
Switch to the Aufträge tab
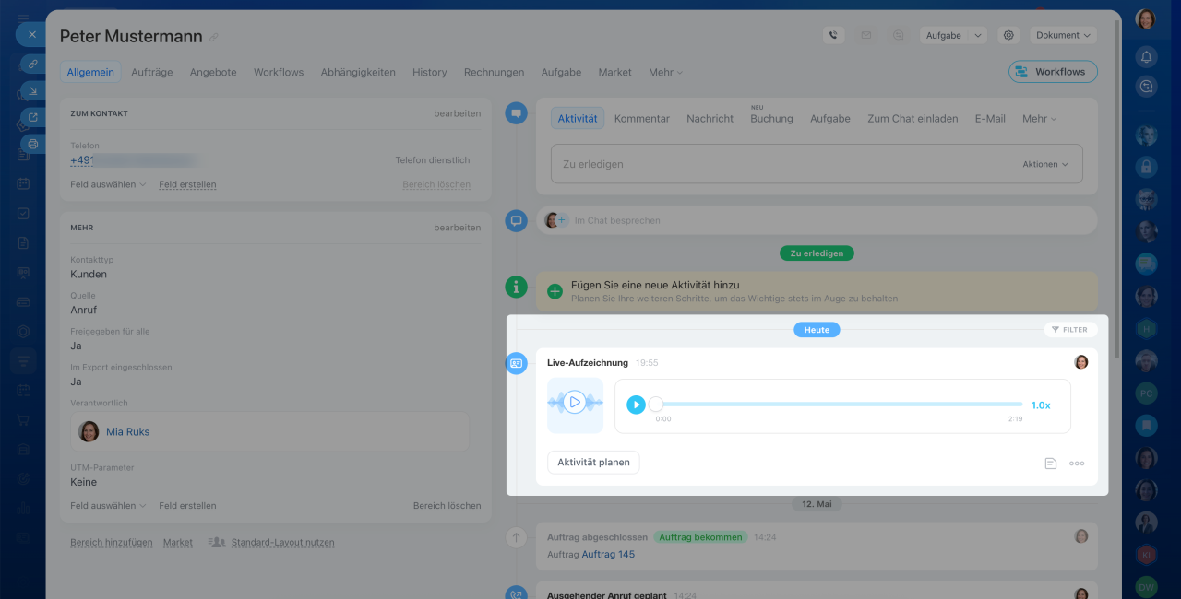[x=152, y=72]
